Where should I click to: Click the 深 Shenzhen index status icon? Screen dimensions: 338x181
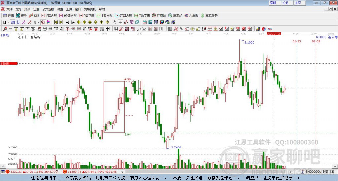[65, 171]
